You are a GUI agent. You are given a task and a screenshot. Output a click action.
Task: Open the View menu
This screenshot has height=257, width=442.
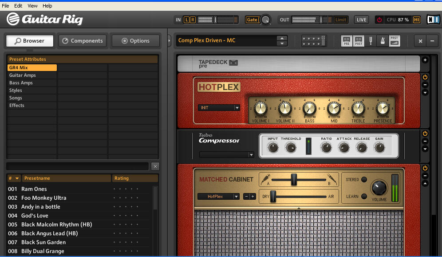pyautogui.click(x=32, y=6)
